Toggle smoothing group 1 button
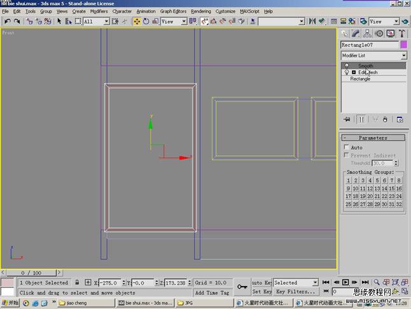The image size is (411, 309). [x=349, y=181]
